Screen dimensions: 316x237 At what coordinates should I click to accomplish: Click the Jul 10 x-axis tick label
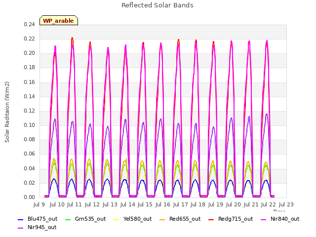[x=57, y=204]
